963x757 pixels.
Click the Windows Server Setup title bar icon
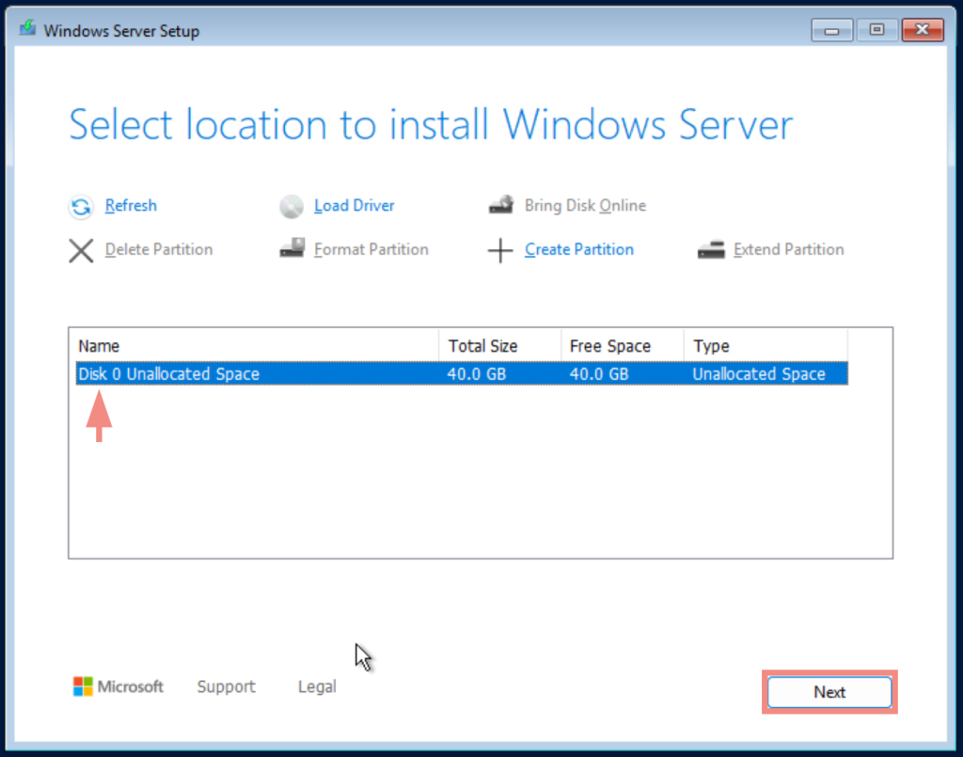[25, 29]
